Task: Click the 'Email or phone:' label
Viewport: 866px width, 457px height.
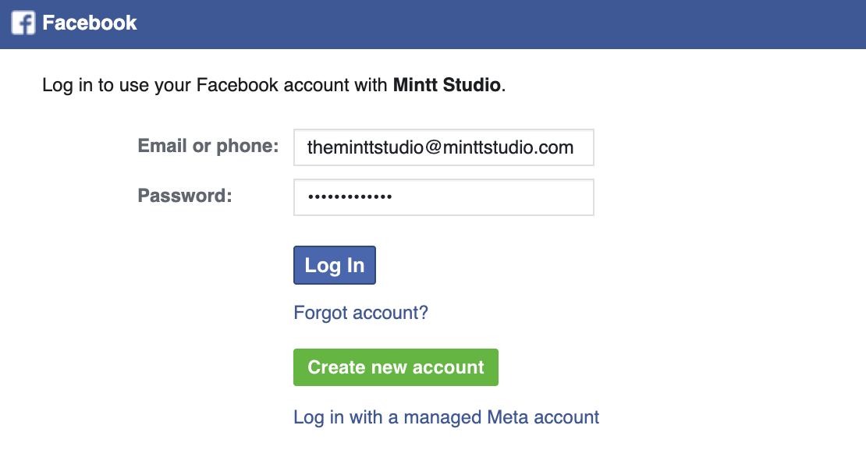Action: pyautogui.click(x=207, y=145)
